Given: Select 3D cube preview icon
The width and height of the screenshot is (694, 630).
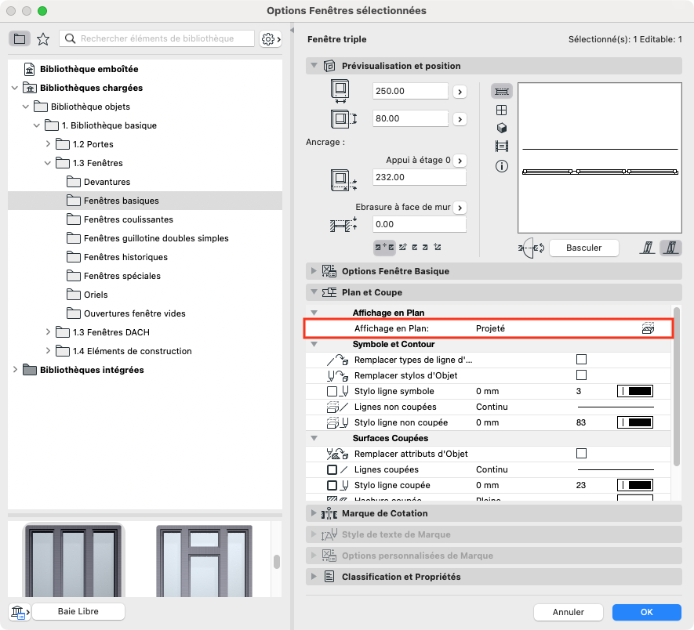Looking at the screenshot, I should tap(501, 129).
